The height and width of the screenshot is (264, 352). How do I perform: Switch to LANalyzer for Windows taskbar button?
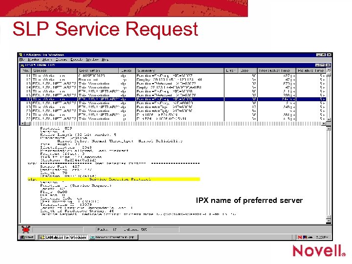(64, 237)
